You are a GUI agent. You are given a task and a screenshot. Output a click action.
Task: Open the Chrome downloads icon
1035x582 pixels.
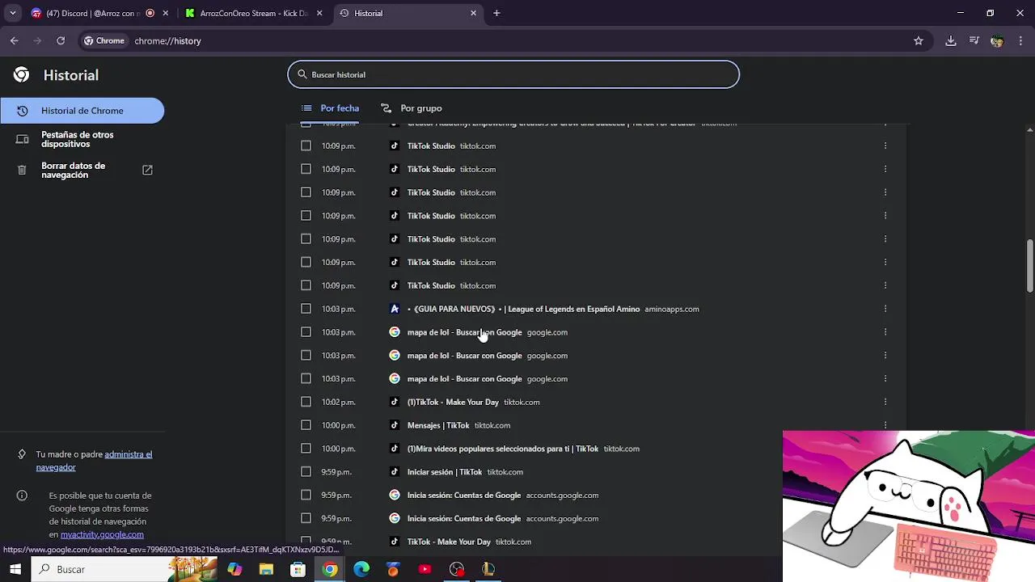point(951,40)
